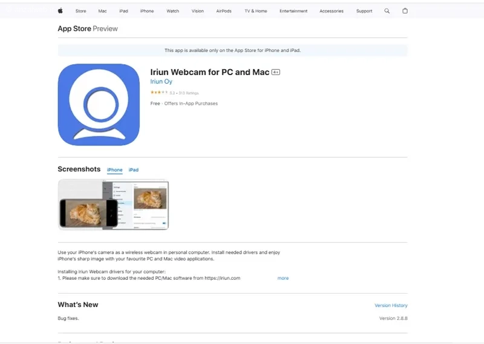Click the star rating display
Image resolution: width=484 pixels, height=344 pixels.
coord(159,93)
